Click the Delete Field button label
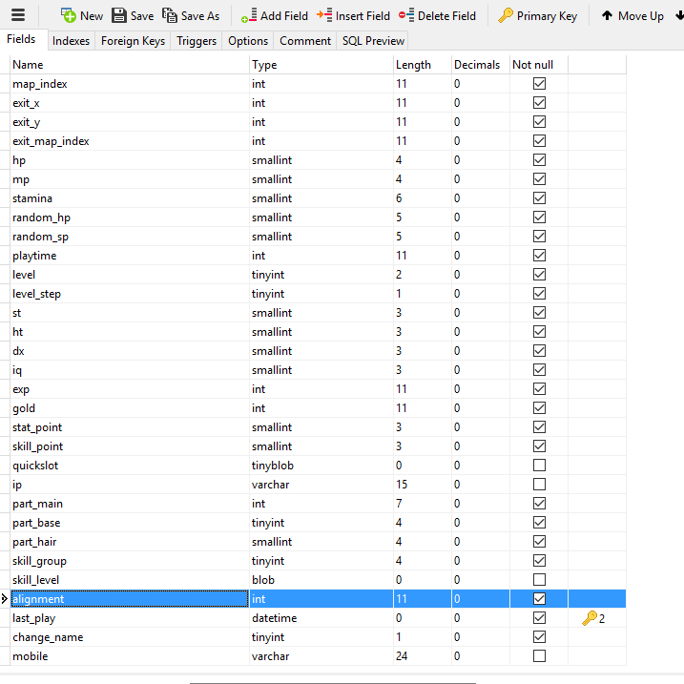Screen dimensions: 684x684 coord(446,16)
